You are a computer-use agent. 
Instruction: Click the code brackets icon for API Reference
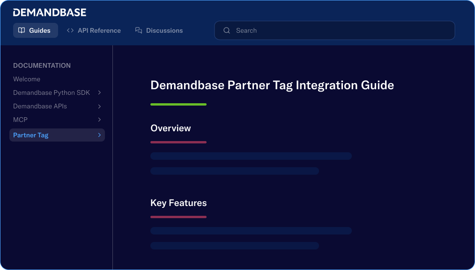70,30
